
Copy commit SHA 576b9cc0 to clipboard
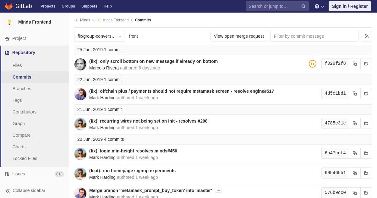pos(355,193)
